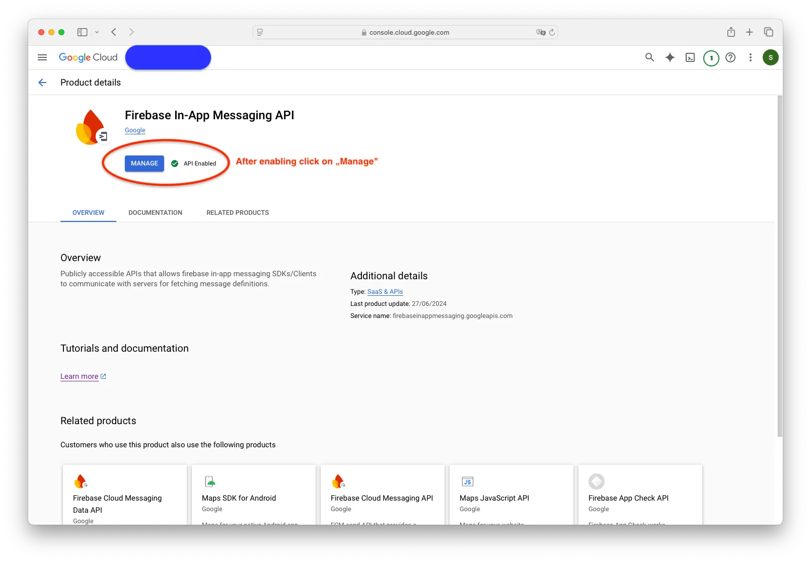Click the MANAGE button
The image size is (811, 562).
pos(144,164)
